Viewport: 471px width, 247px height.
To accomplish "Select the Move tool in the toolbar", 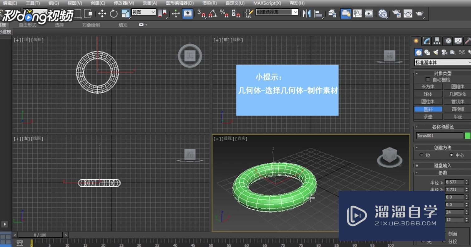I will tap(102, 13).
